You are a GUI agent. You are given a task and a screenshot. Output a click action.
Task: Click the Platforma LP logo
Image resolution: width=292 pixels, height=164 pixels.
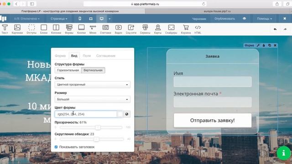coord(3,18)
